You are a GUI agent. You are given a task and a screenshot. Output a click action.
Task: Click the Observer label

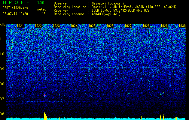click(x=61, y=3)
